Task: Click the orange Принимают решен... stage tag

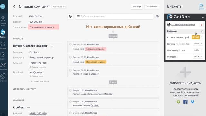Action: [x=96, y=62]
